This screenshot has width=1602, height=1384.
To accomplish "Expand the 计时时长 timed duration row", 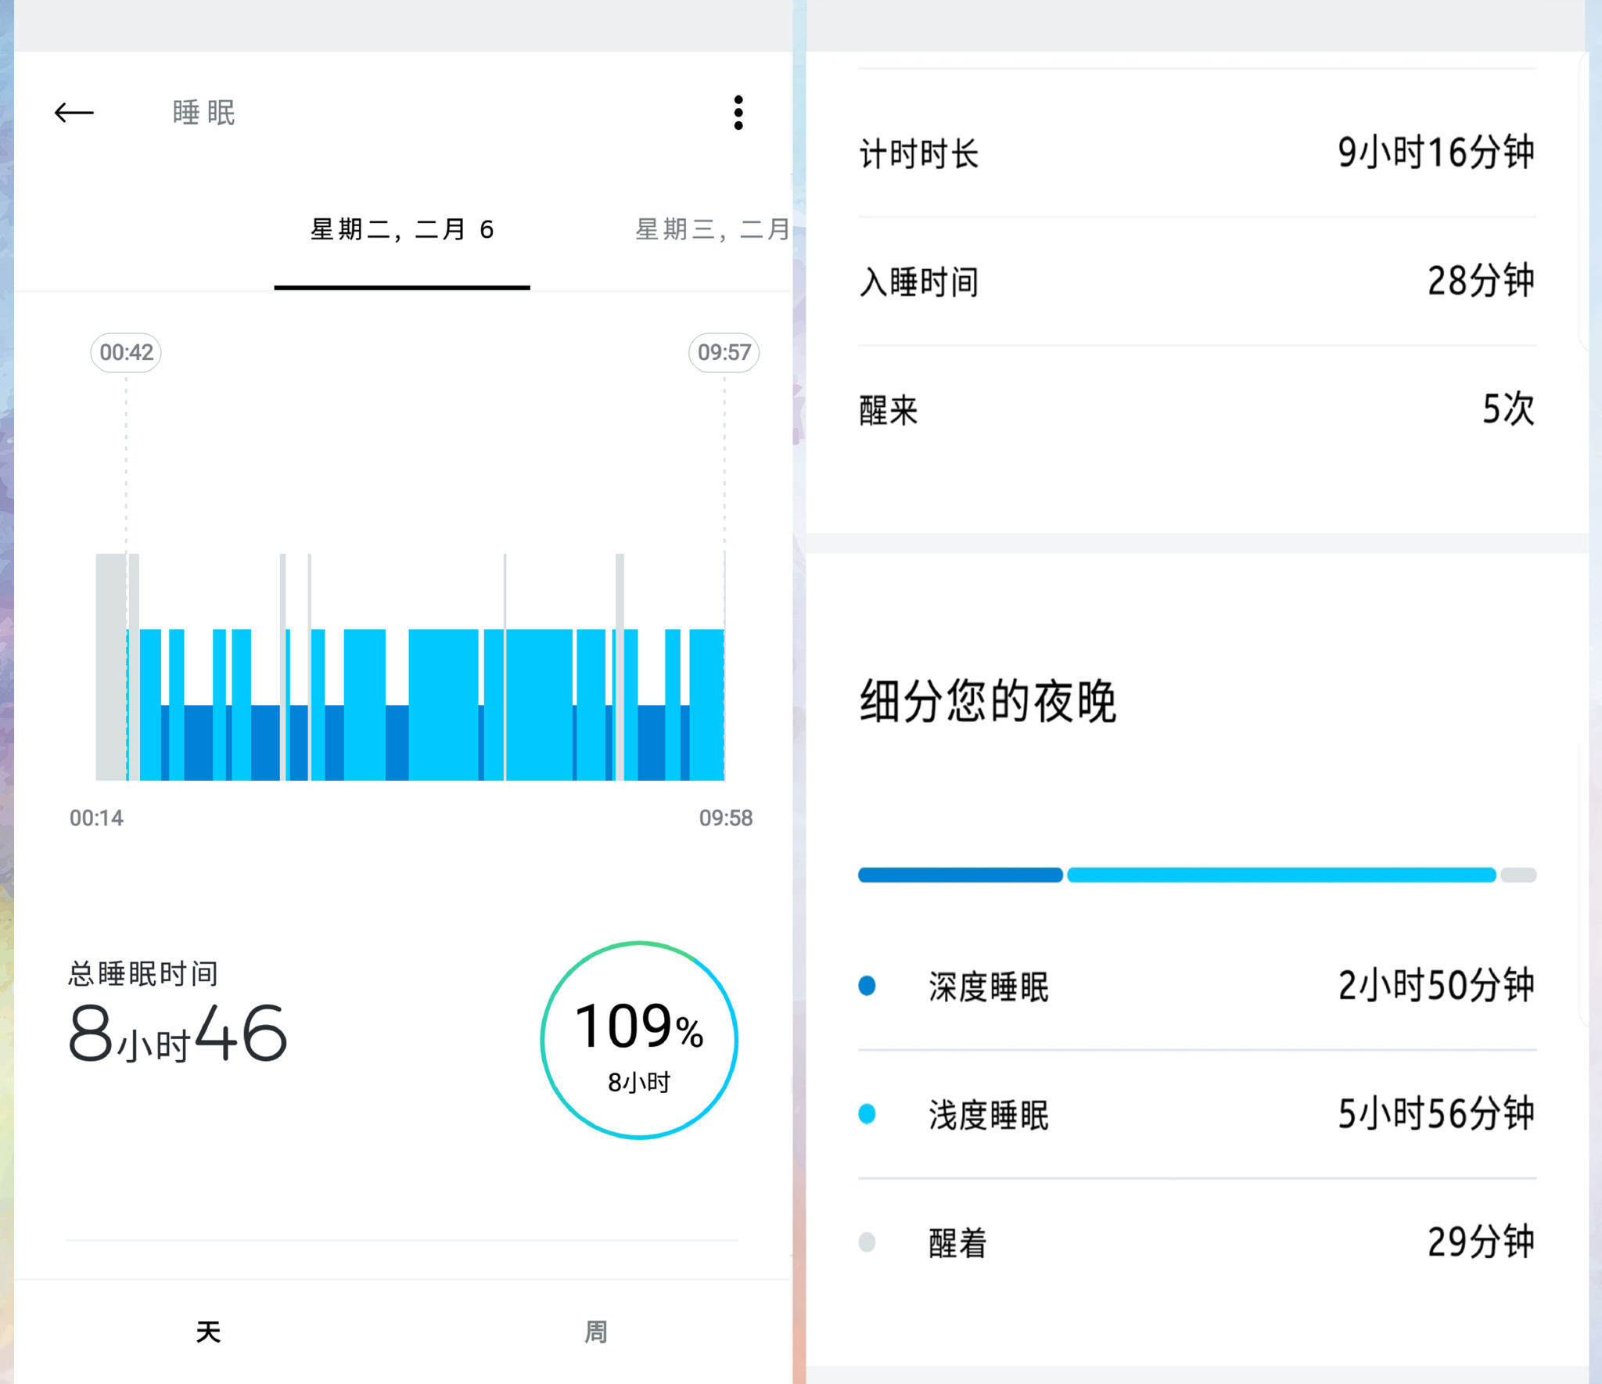I will point(1197,153).
